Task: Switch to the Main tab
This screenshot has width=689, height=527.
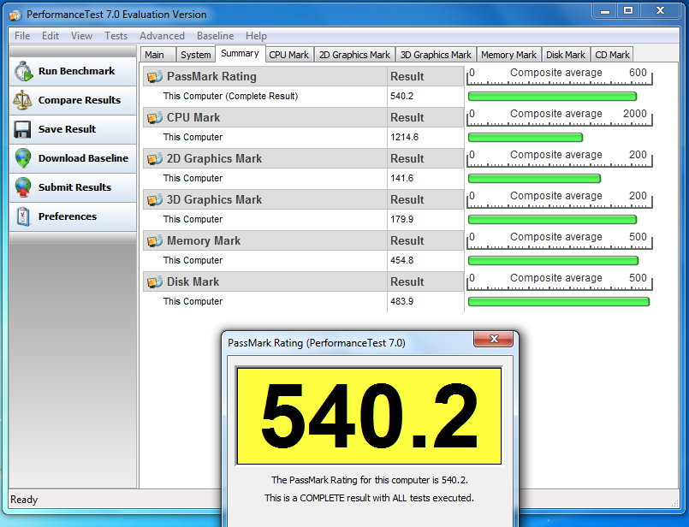Action: click(158, 55)
